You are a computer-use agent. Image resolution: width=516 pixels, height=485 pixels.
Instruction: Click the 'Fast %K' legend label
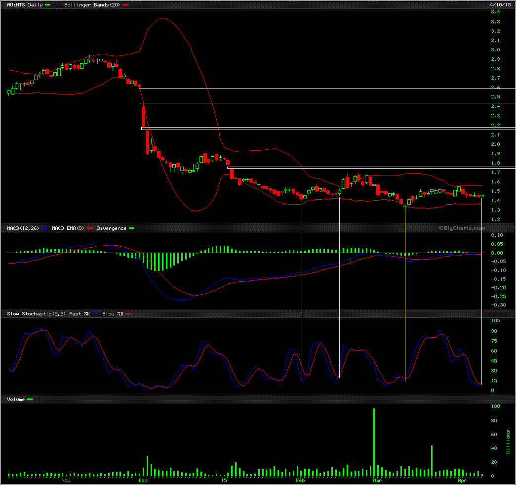pyautogui.click(x=79, y=313)
